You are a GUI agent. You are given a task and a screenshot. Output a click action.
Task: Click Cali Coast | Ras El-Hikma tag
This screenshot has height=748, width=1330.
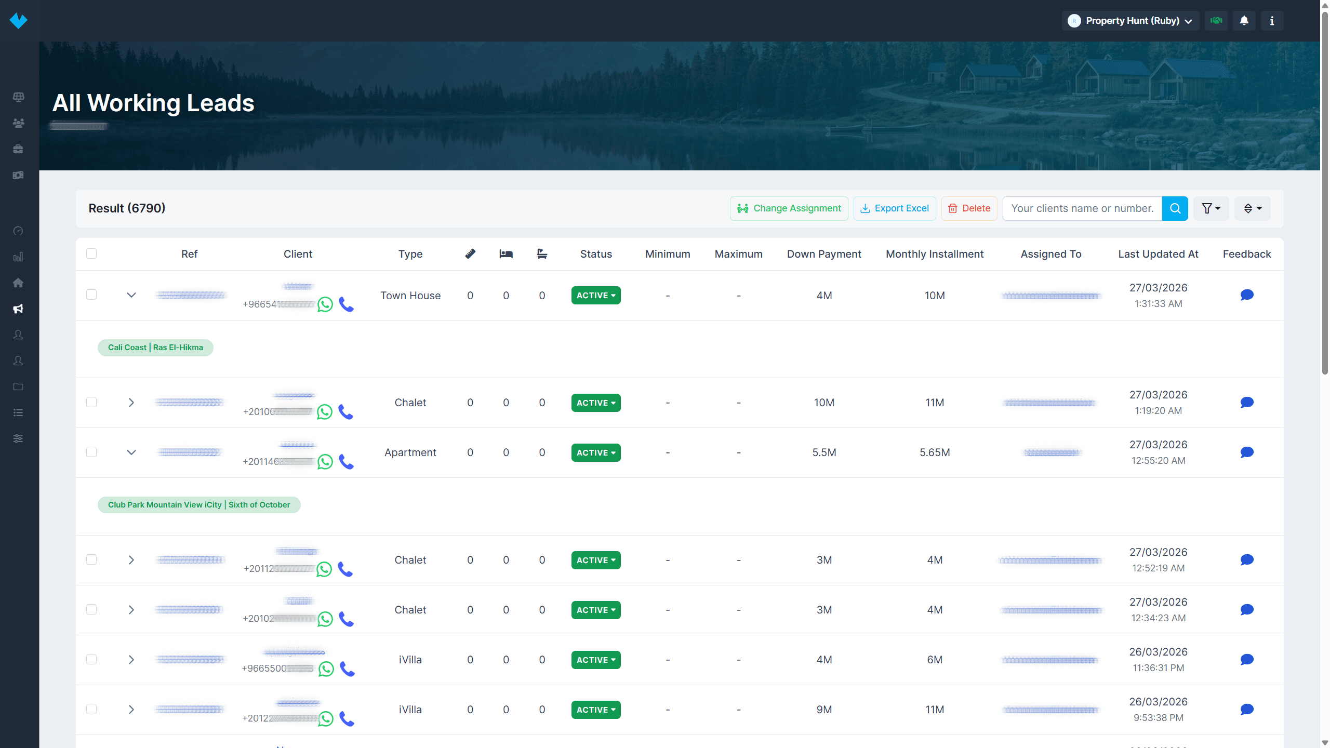pyautogui.click(x=155, y=348)
